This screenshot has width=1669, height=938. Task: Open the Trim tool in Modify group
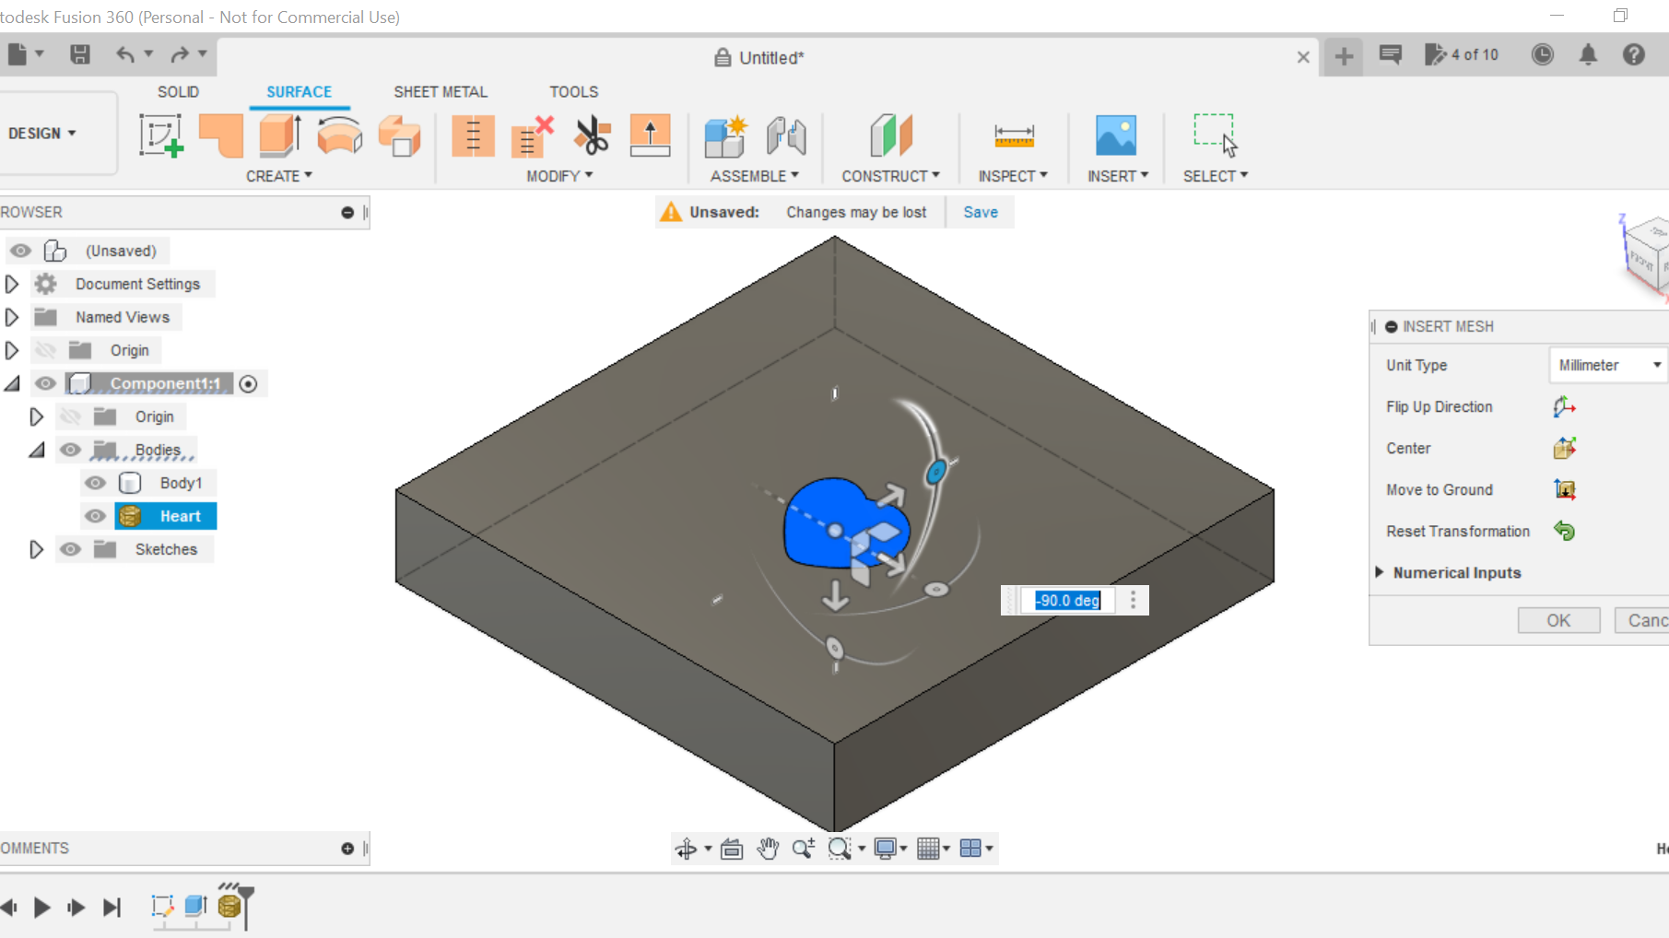click(x=593, y=136)
